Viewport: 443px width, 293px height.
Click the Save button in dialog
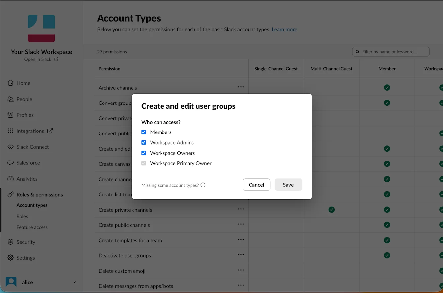288,185
